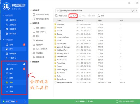Collapse the 常用目录 tree group

pos(31,23)
